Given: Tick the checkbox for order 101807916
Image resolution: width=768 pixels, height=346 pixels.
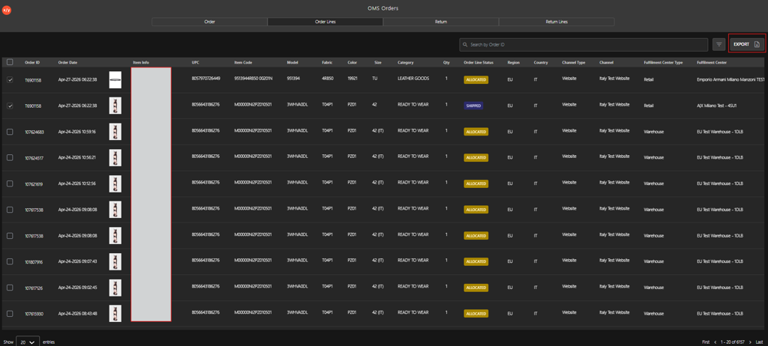Looking at the screenshot, I should 10,261.
